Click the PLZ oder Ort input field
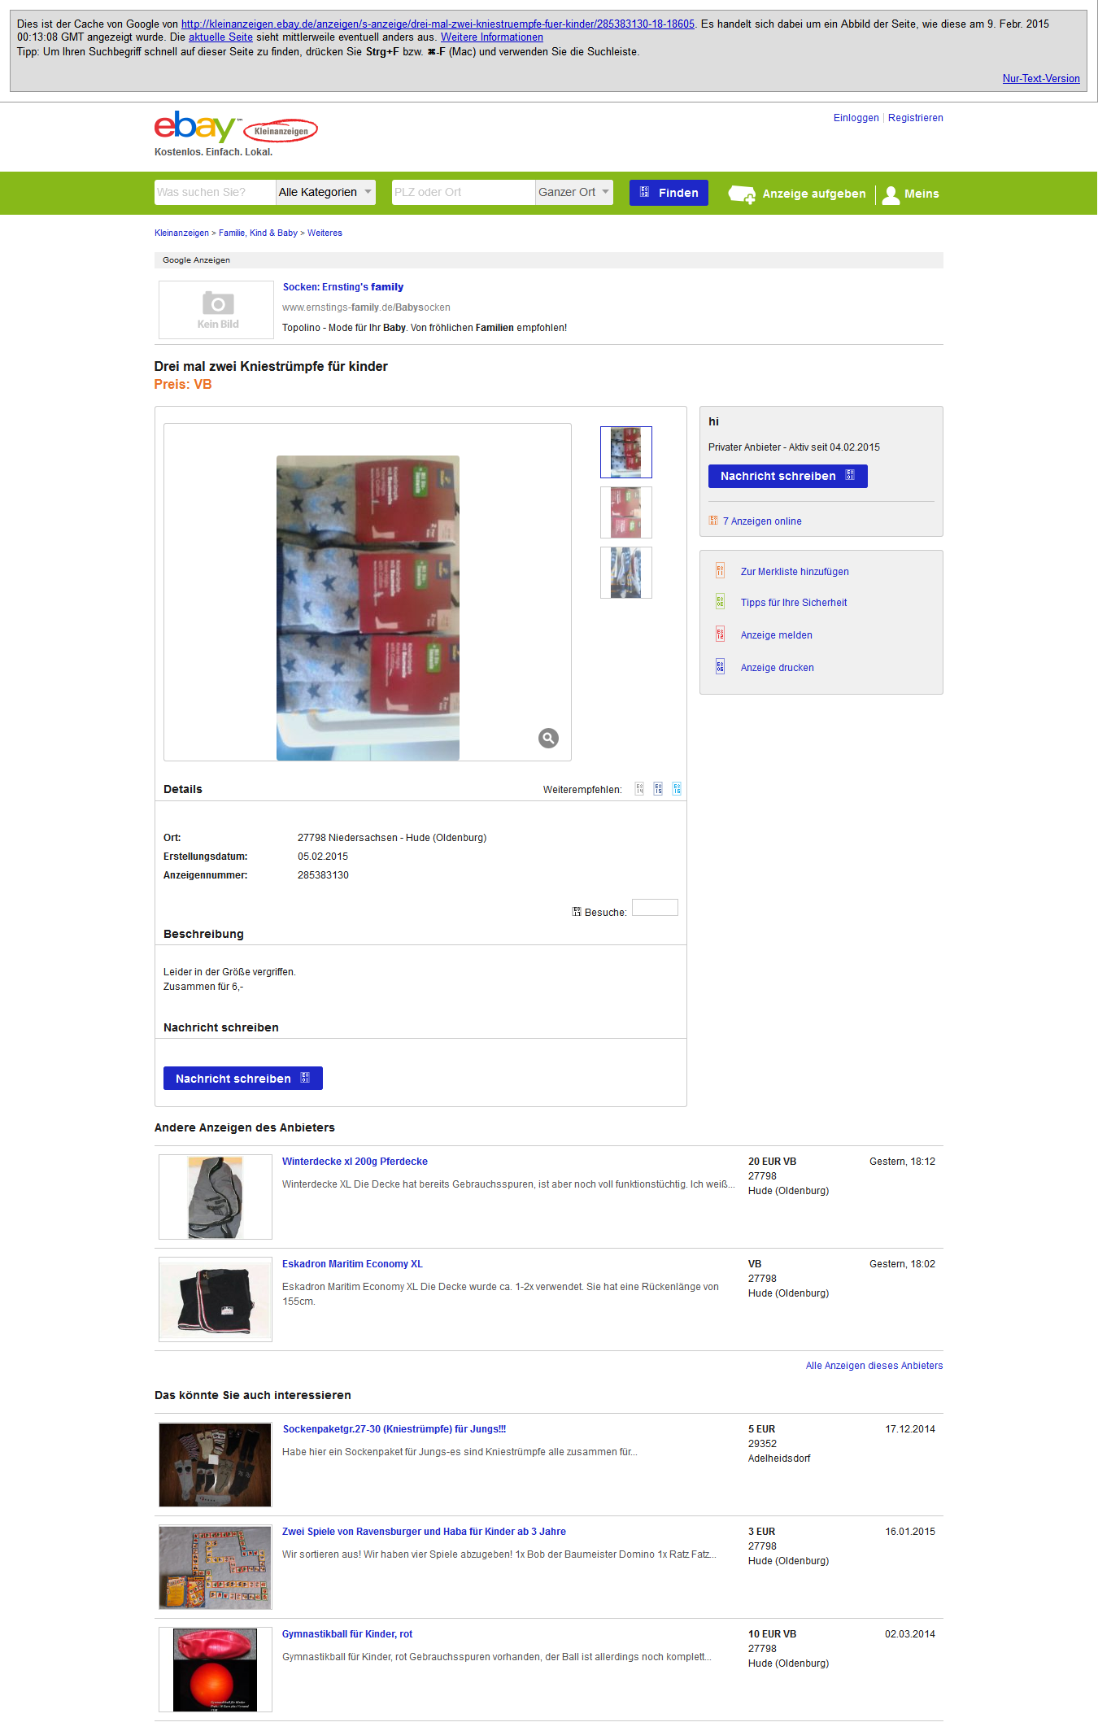The height and width of the screenshot is (1731, 1098). click(464, 192)
